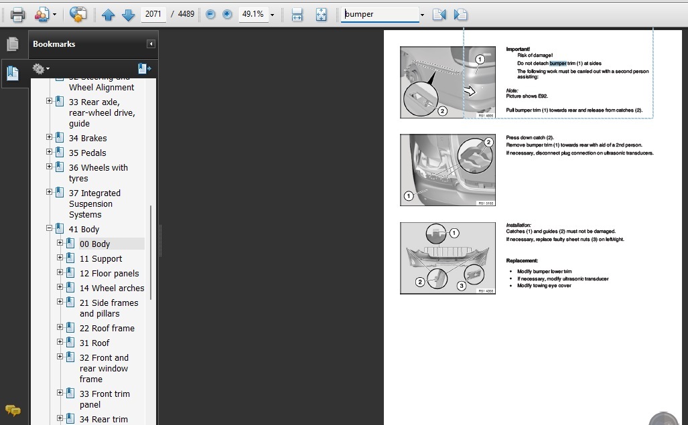Select the 14 Wheel arches bookmark

point(112,288)
